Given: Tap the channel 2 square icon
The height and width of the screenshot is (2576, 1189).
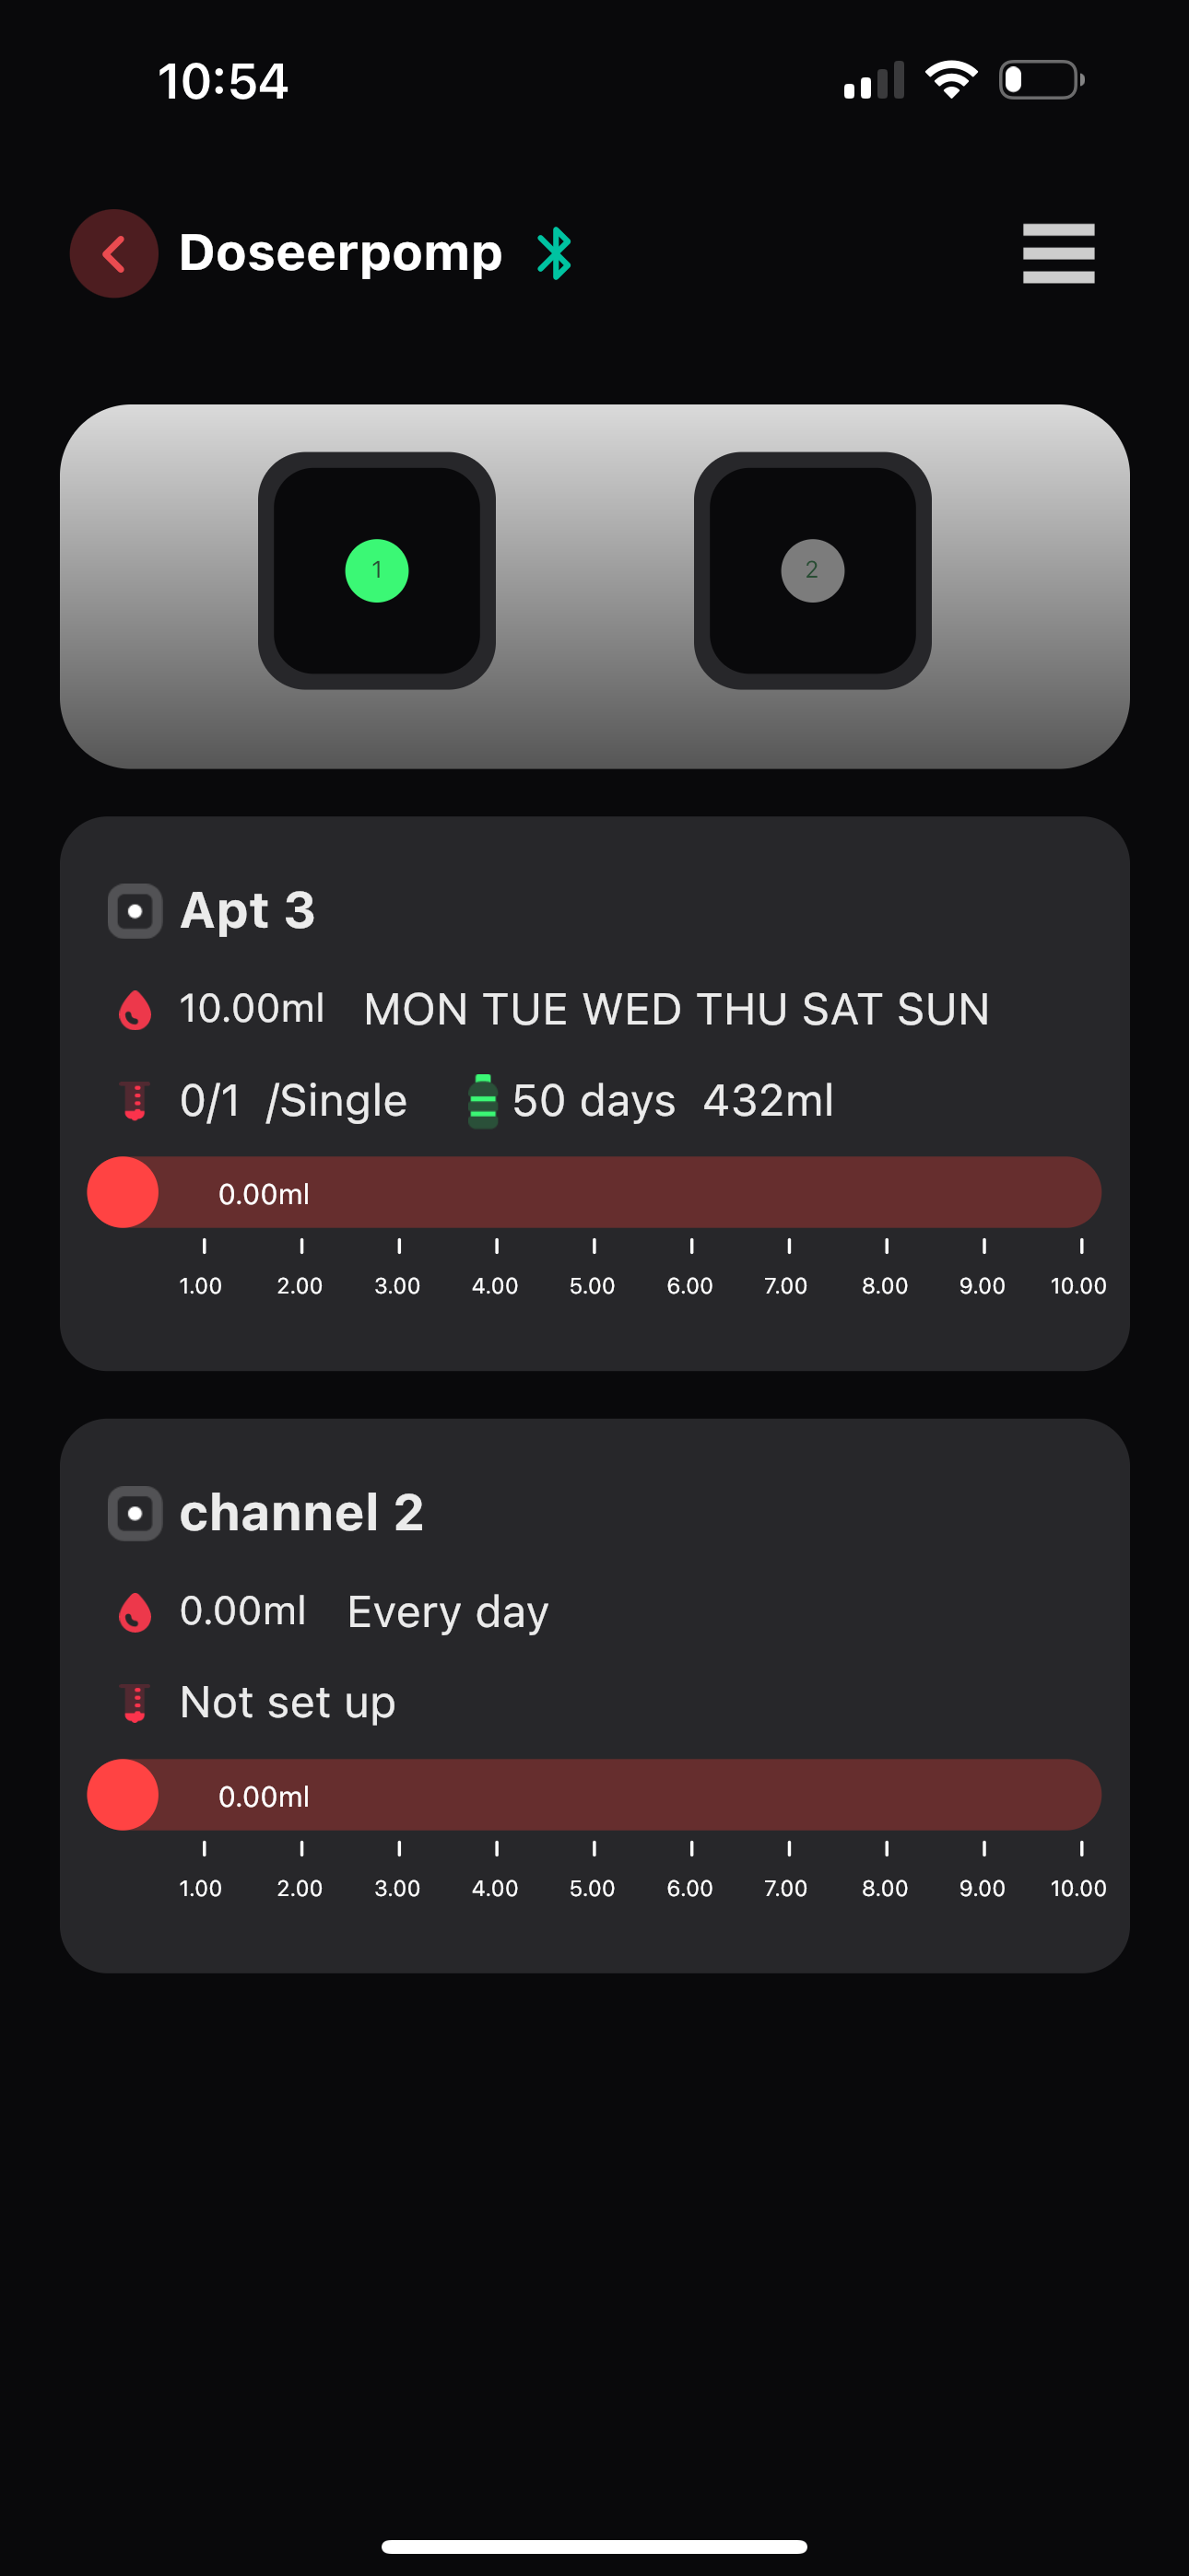Looking at the screenshot, I should [x=135, y=1513].
